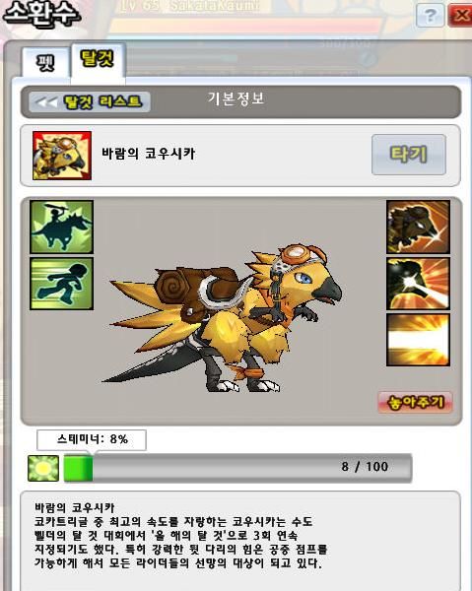The width and height of the screenshot is (472, 591).
Task: Click the 8 / 100 stamina value
Action: pyautogui.click(x=365, y=467)
